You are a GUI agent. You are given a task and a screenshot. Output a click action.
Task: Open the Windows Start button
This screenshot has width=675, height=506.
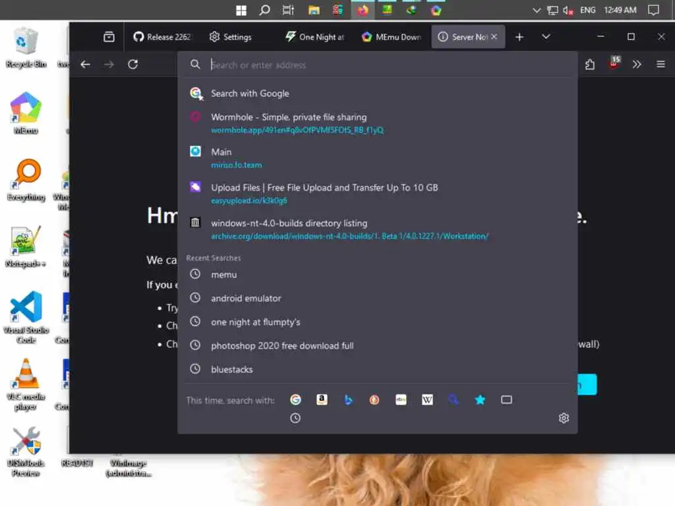[241, 11]
